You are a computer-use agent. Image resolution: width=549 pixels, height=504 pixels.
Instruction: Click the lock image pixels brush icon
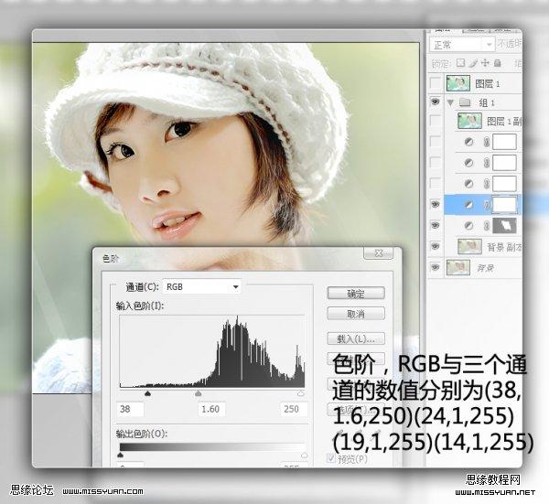tap(473, 63)
